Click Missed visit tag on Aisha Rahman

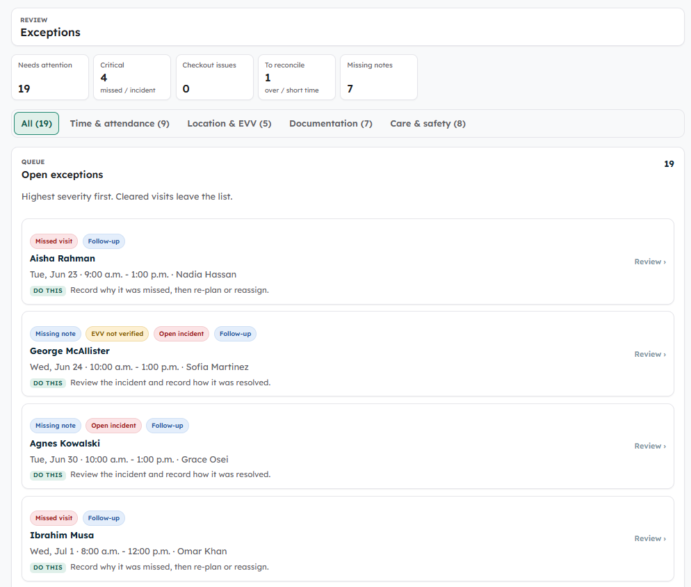click(54, 241)
